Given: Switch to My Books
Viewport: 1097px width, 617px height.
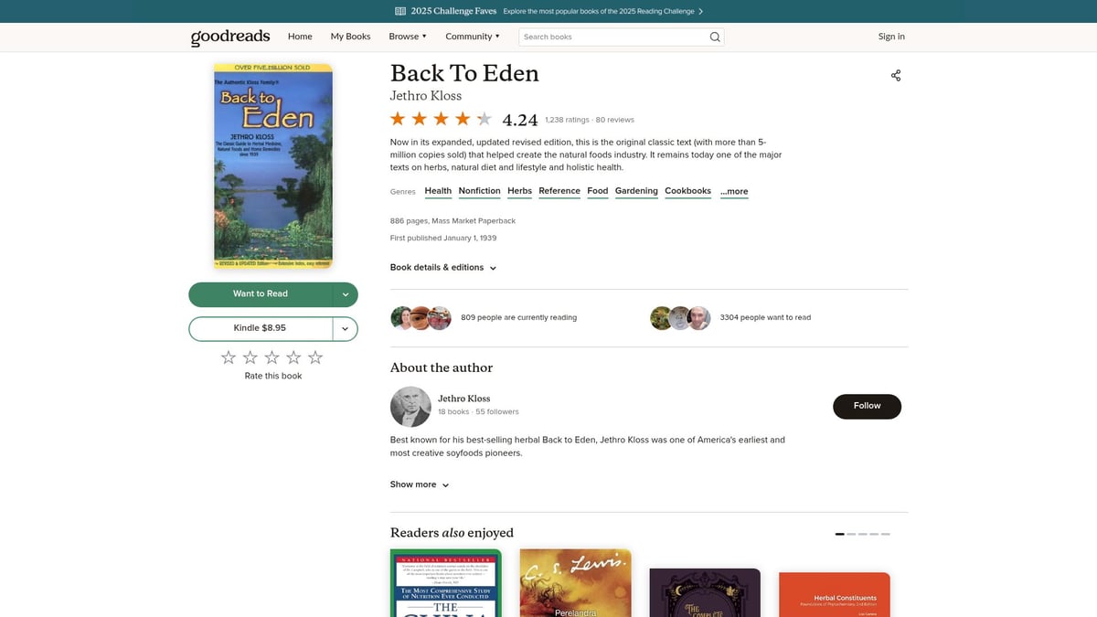Looking at the screenshot, I should point(350,37).
